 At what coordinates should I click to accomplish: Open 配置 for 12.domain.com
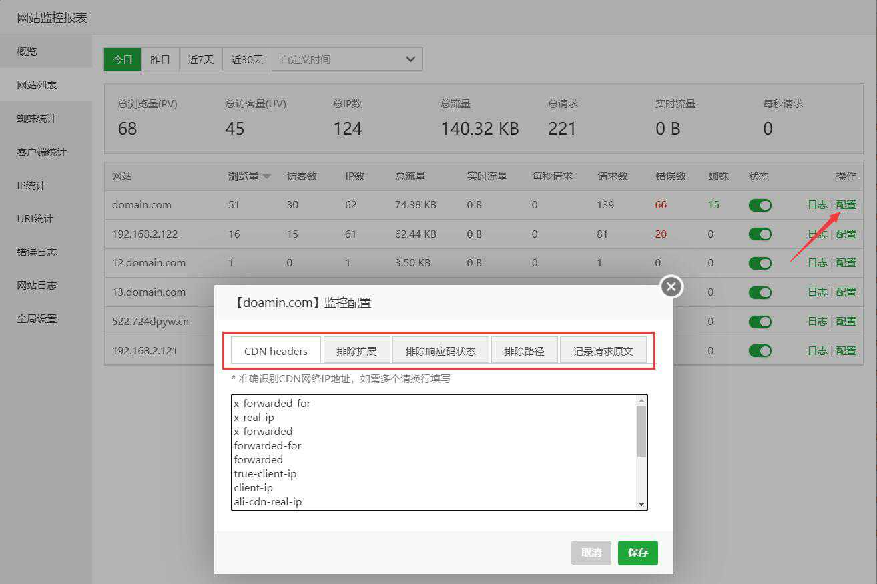tap(846, 263)
